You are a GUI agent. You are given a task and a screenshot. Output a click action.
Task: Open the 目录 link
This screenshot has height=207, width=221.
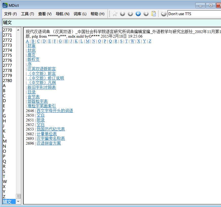pyautogui.click(x=32, y=92)
